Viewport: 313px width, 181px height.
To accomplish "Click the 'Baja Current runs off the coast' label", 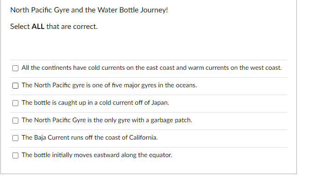I will pos(90,138).
